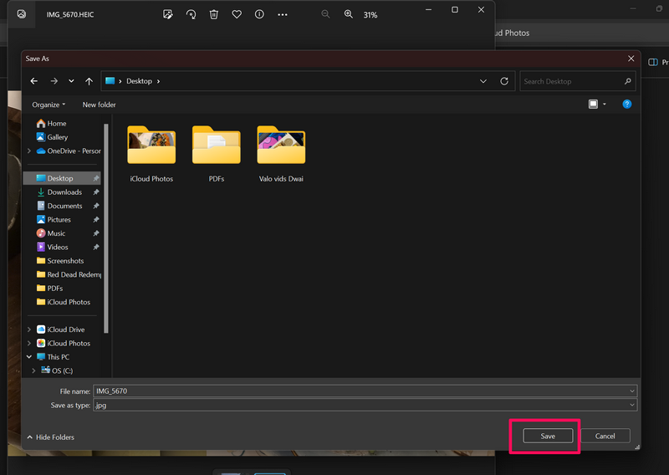
Task: Toggle Hide Folders at dialog bottom
Action: (50, 437)
